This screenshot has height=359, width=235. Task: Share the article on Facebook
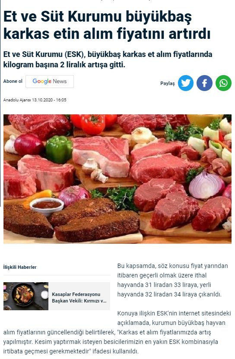coord(204,83)
